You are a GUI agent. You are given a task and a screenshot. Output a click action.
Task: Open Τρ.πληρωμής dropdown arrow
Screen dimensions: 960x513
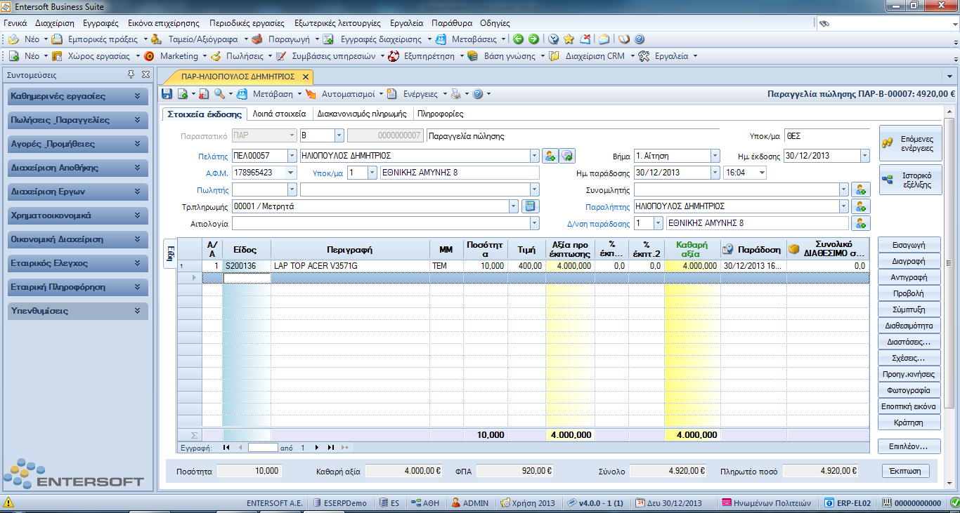click(x=514, y=206)
